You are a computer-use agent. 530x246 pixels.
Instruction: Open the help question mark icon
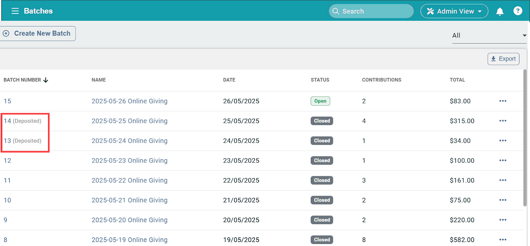click(518, 11)
